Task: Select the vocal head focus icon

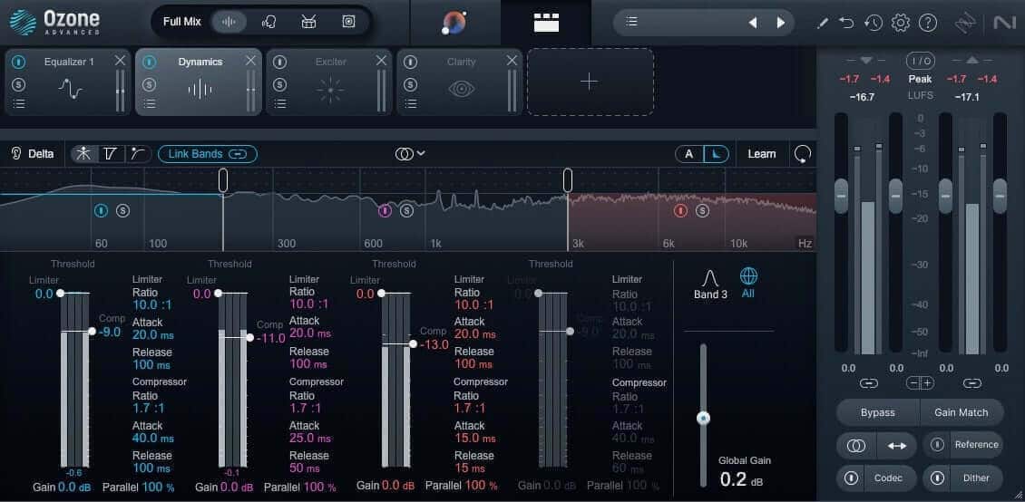Action: point(268,22)
